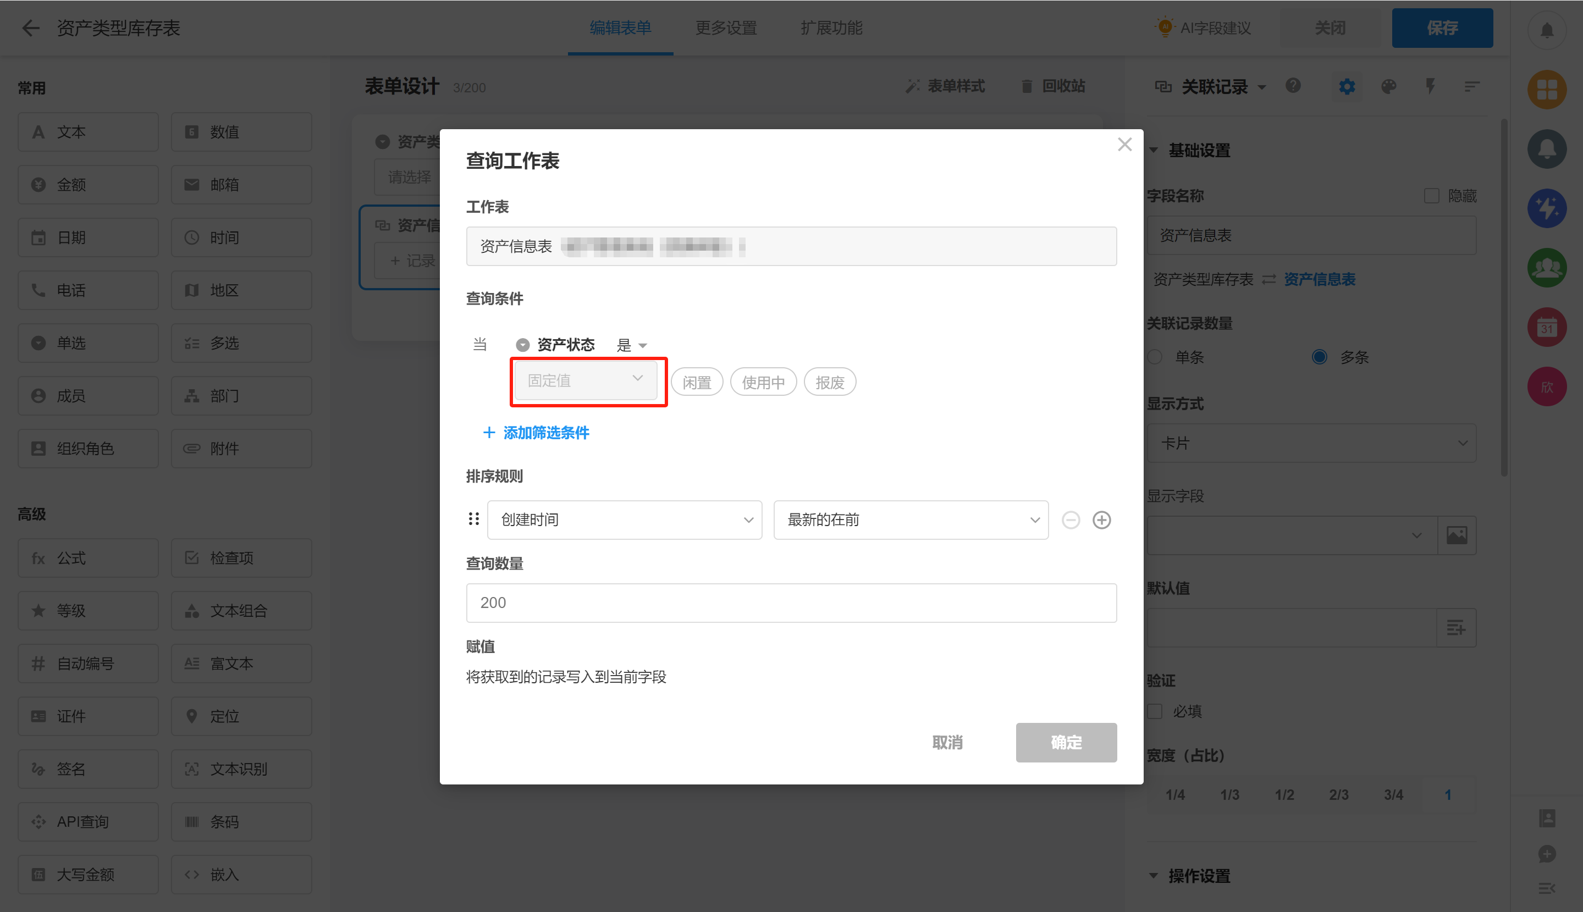Select the 单条 radio option
Screen dimensions: 1583x912
point(1155,357)
